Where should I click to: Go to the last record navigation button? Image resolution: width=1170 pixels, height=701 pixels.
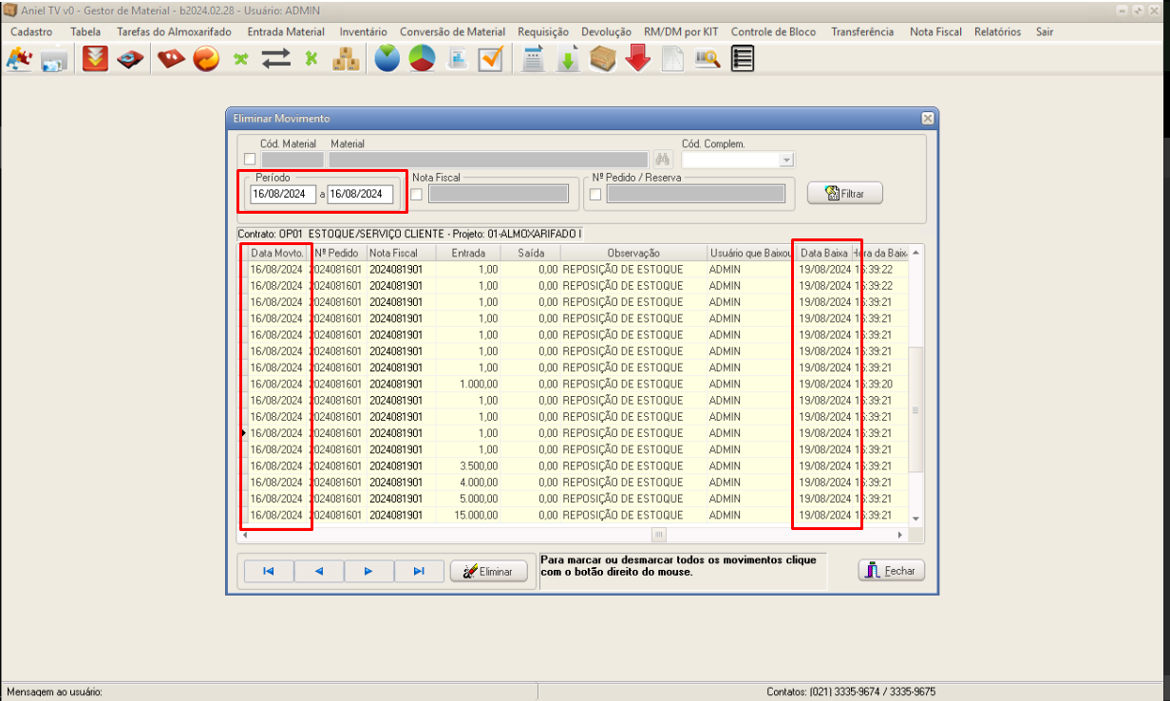[x=418, y=571]
